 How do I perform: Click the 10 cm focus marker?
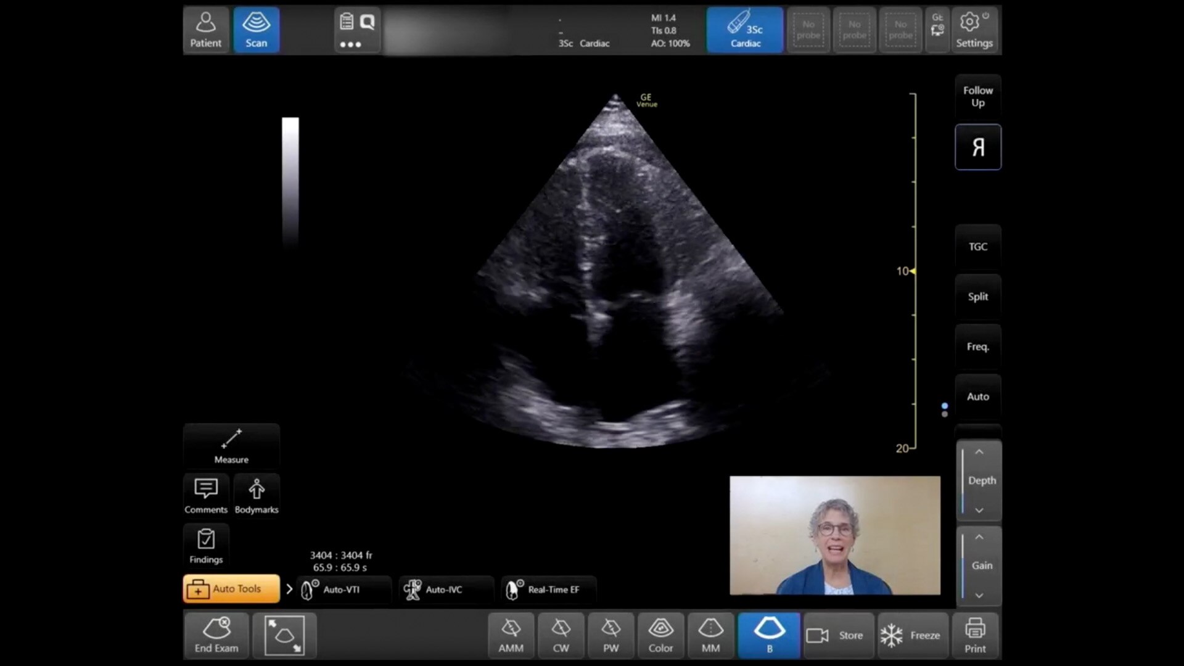pyautogui.click(x=912, y=271)
